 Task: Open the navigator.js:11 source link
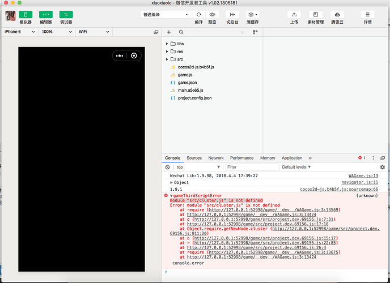pyautogui.click(x=359, y=182)
